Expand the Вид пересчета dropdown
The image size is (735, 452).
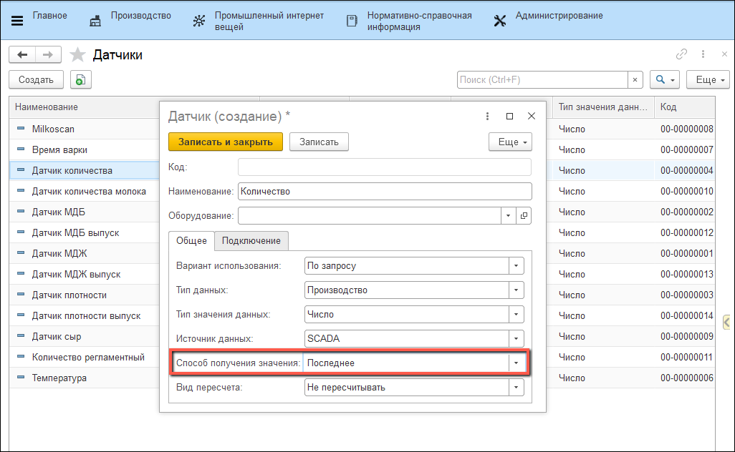516,388
